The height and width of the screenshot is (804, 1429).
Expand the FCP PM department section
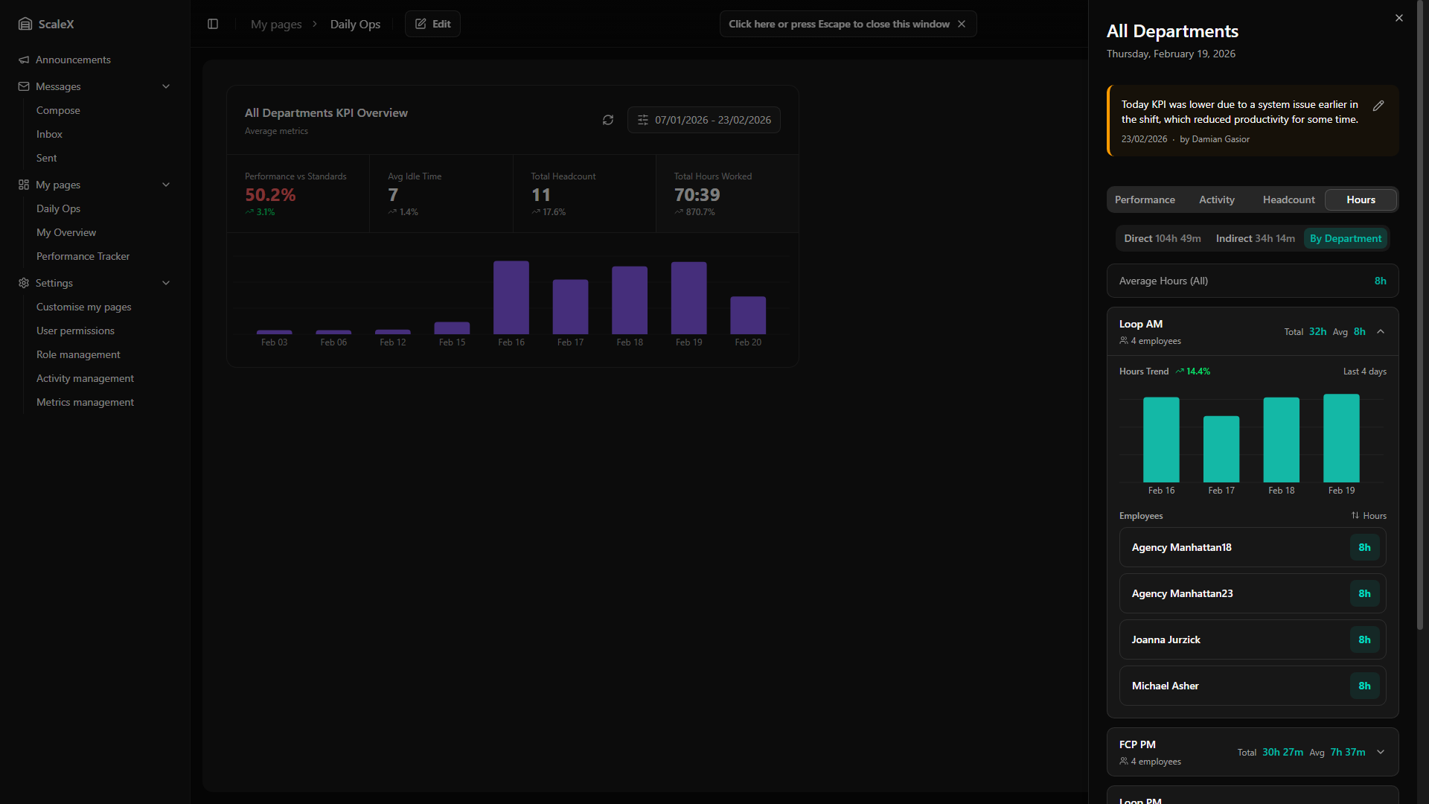[x=1381, y=752]
